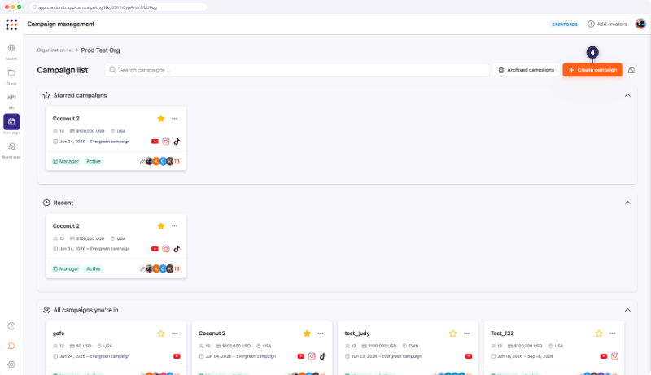Open more options for starred Coconut 2
The height and width of the screenshot is (375, 651).
click(x=175, y=119)
